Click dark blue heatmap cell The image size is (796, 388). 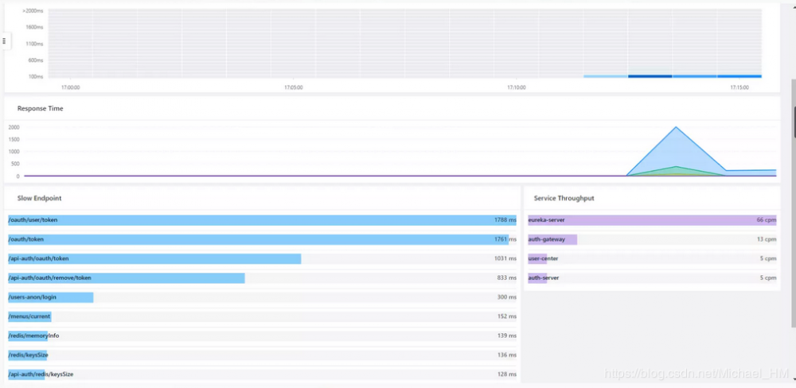(x=650, y=76)
